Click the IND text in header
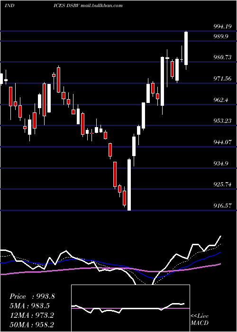237x332 pixels. click(9, 5)
